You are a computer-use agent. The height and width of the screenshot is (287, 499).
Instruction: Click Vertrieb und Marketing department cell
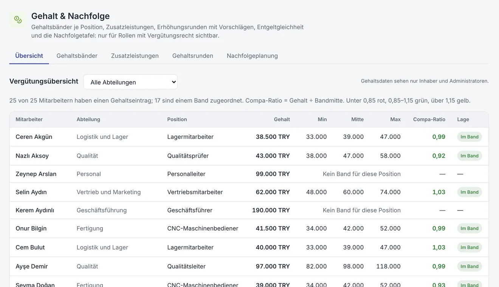pos(109,192)
